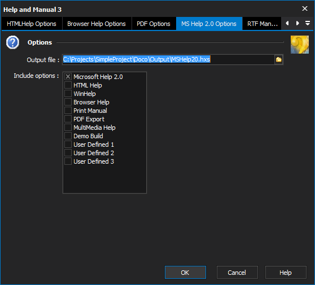Click the Help and Manual logo image
This screenshot has height=285, width=315.
(x=300, y=45)
